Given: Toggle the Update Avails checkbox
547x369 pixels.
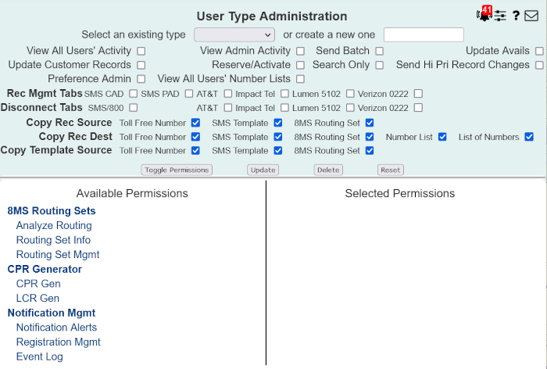Looking at the screenshot, I should click(539, 51).
